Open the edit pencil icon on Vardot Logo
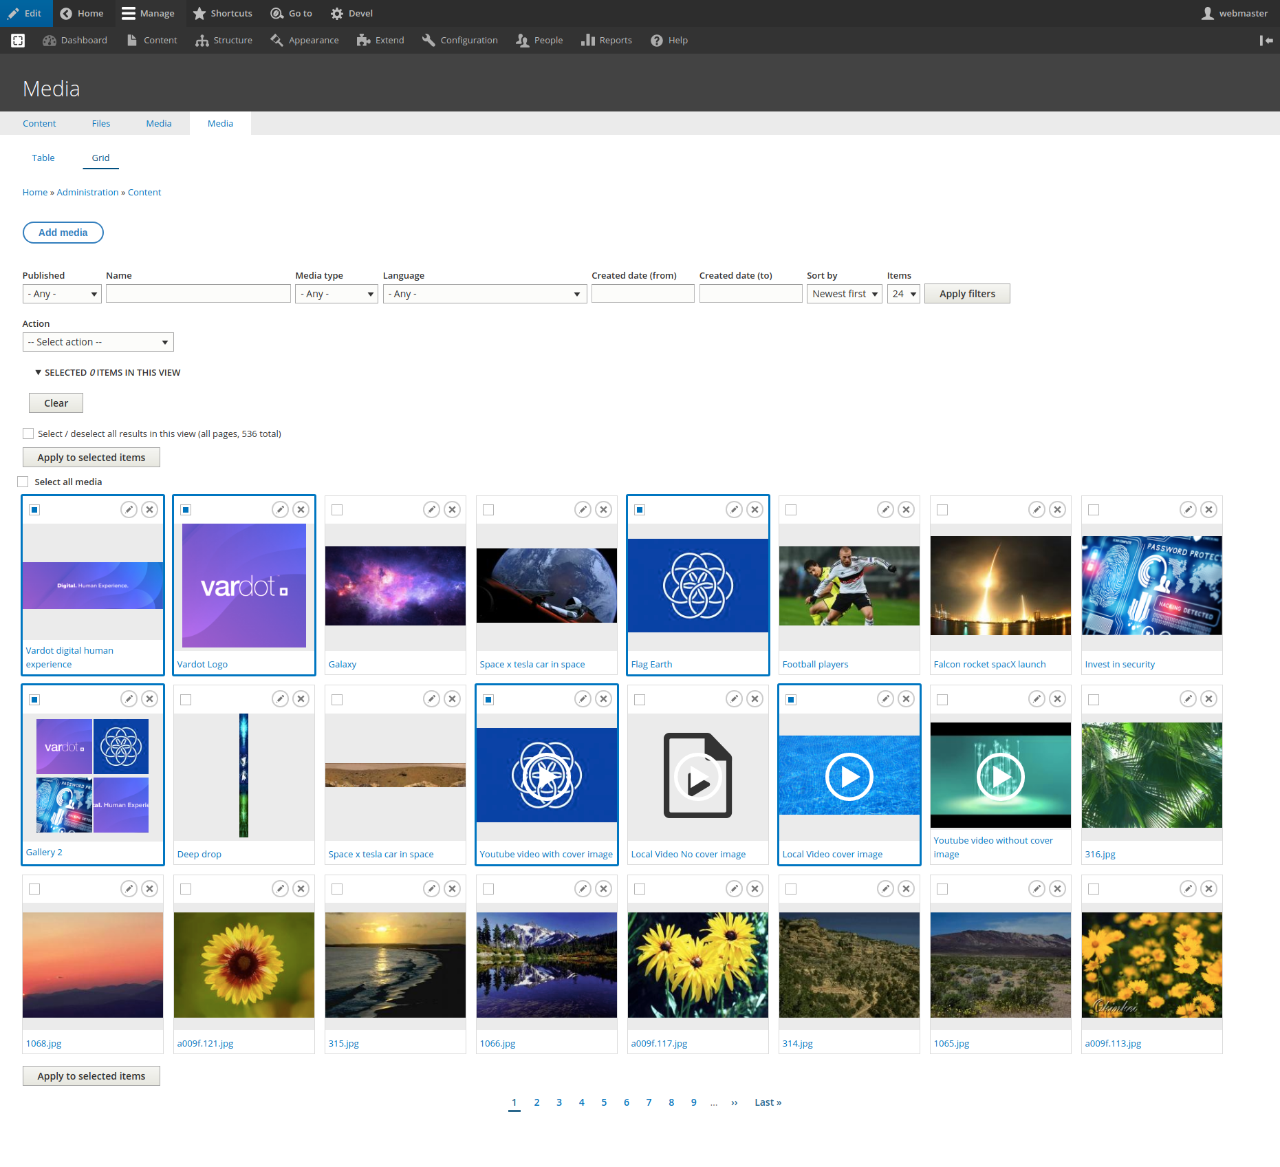The image size is (1280, 1167). pos(280,509)
